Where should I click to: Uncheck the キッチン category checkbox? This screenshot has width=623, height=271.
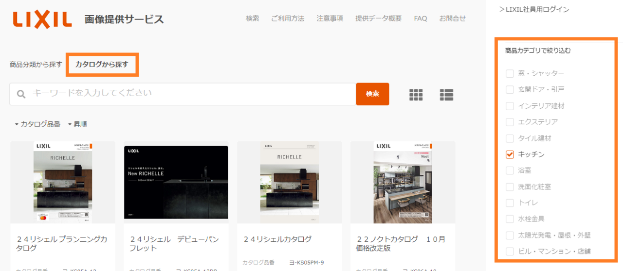pos(510,154)
